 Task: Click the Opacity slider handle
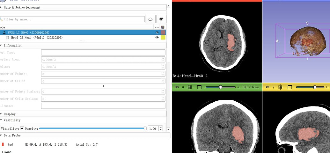click(x=145, y=128)
